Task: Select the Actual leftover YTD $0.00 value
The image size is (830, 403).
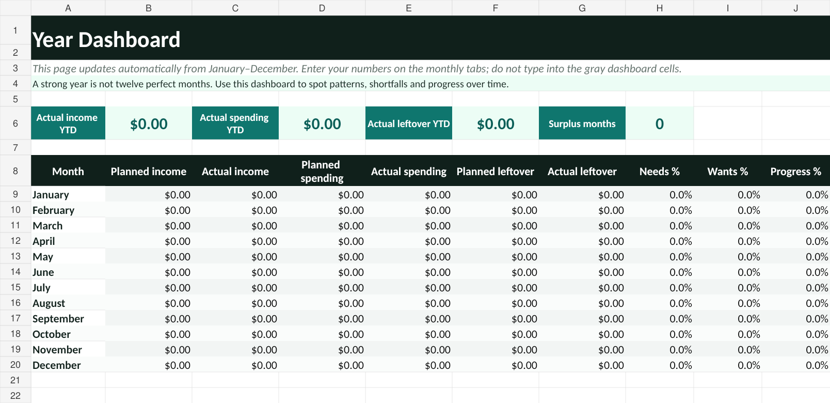Action: (x=496, y=123)
